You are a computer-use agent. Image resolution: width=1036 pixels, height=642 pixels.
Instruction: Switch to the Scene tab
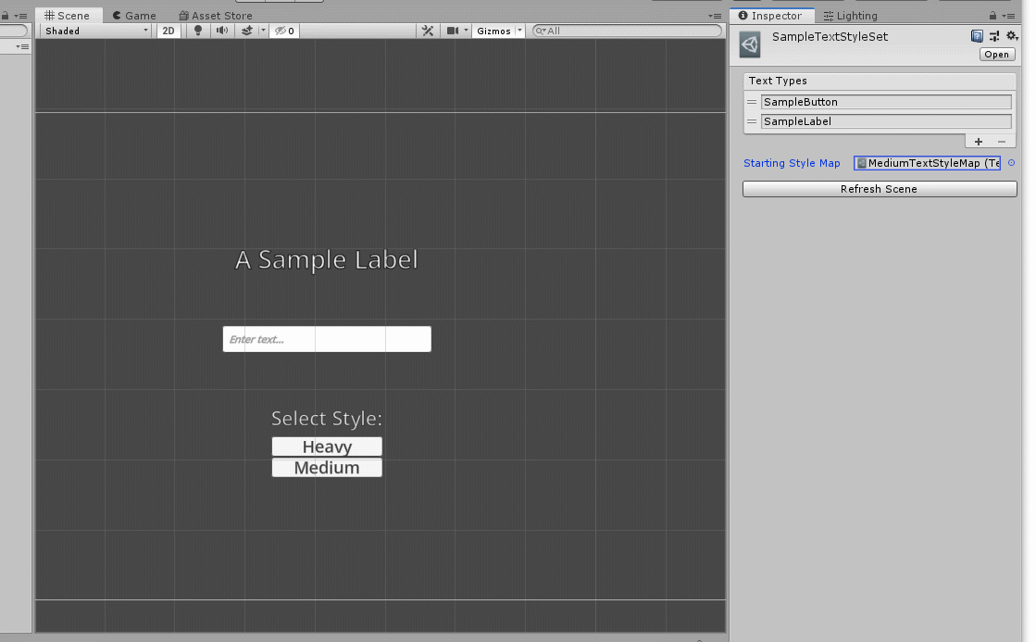(x=68, y=15)
